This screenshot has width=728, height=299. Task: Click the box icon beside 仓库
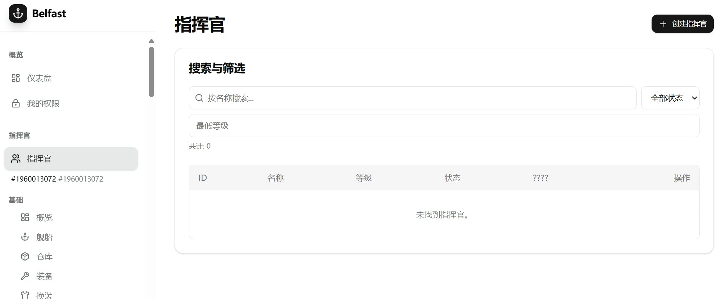[x=25, y=257]
